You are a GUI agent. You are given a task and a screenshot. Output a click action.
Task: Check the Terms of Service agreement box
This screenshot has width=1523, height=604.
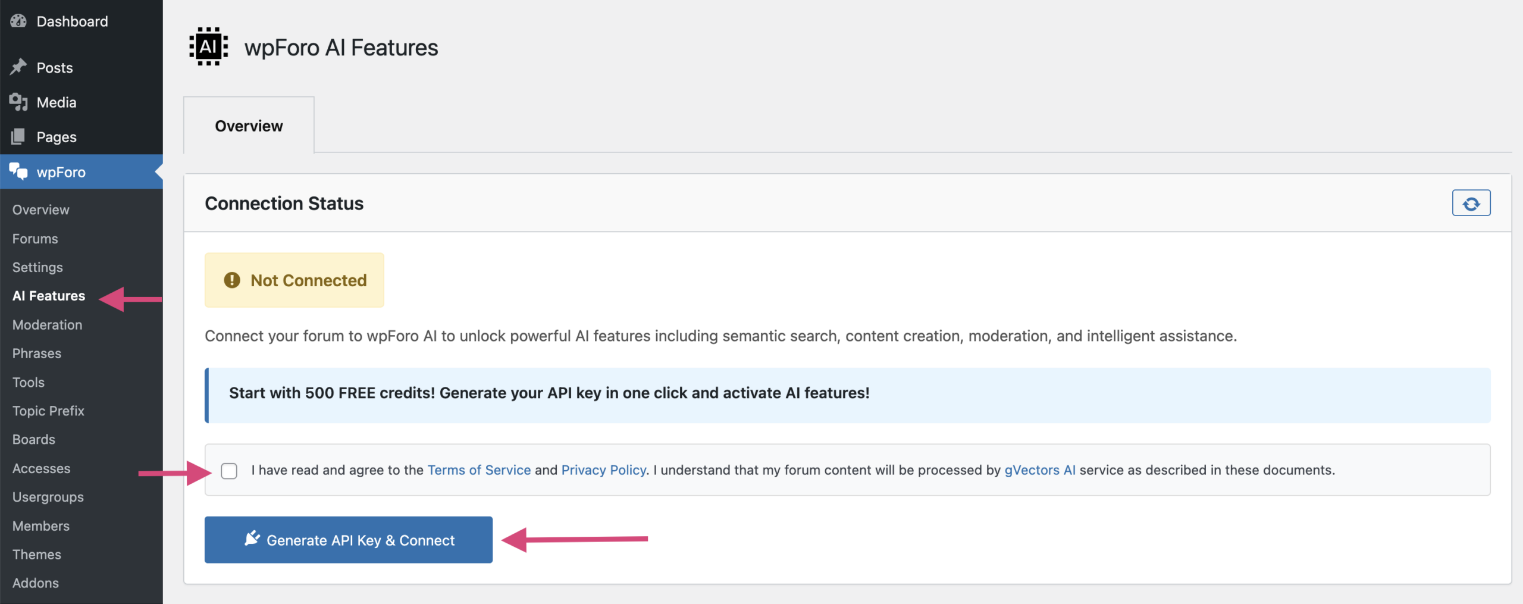pos(229,471)
